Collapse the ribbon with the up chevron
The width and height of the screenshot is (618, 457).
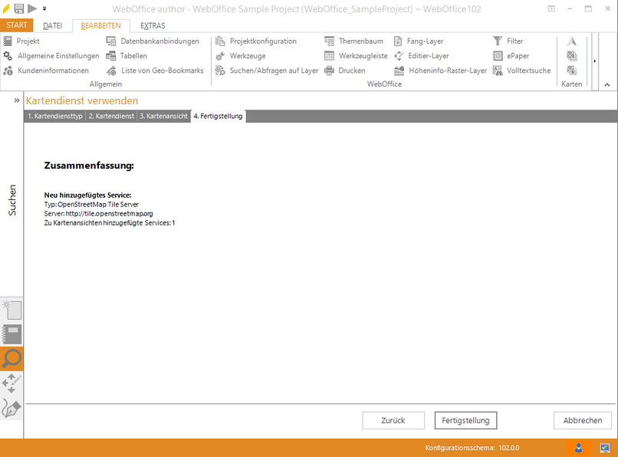[606, 84]
